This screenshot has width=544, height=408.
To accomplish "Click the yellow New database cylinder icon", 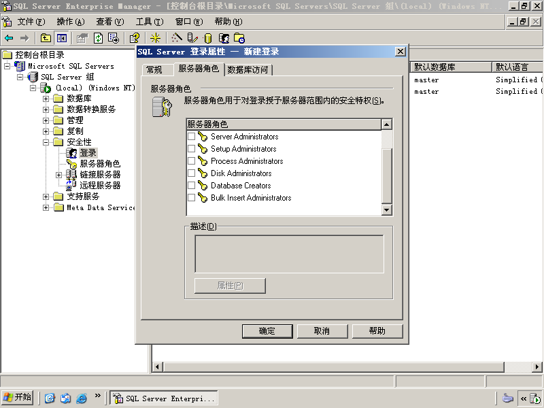I will click(208, 38).
